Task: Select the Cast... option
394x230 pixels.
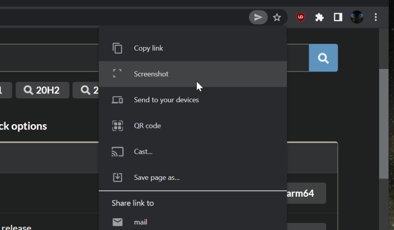Action: coord(193,152)
